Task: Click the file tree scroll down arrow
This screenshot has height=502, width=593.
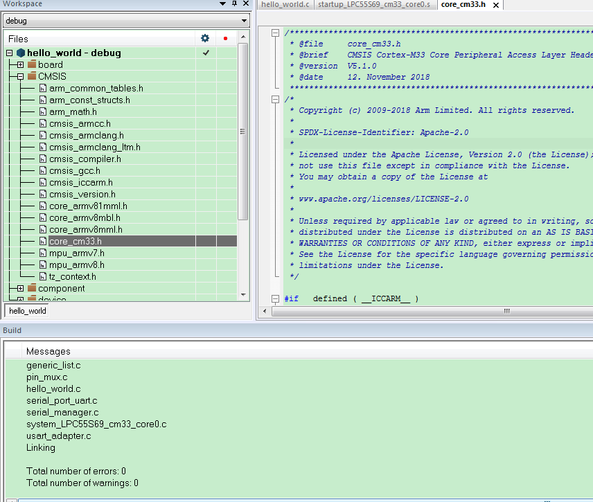Action: [x=243, y=295]
